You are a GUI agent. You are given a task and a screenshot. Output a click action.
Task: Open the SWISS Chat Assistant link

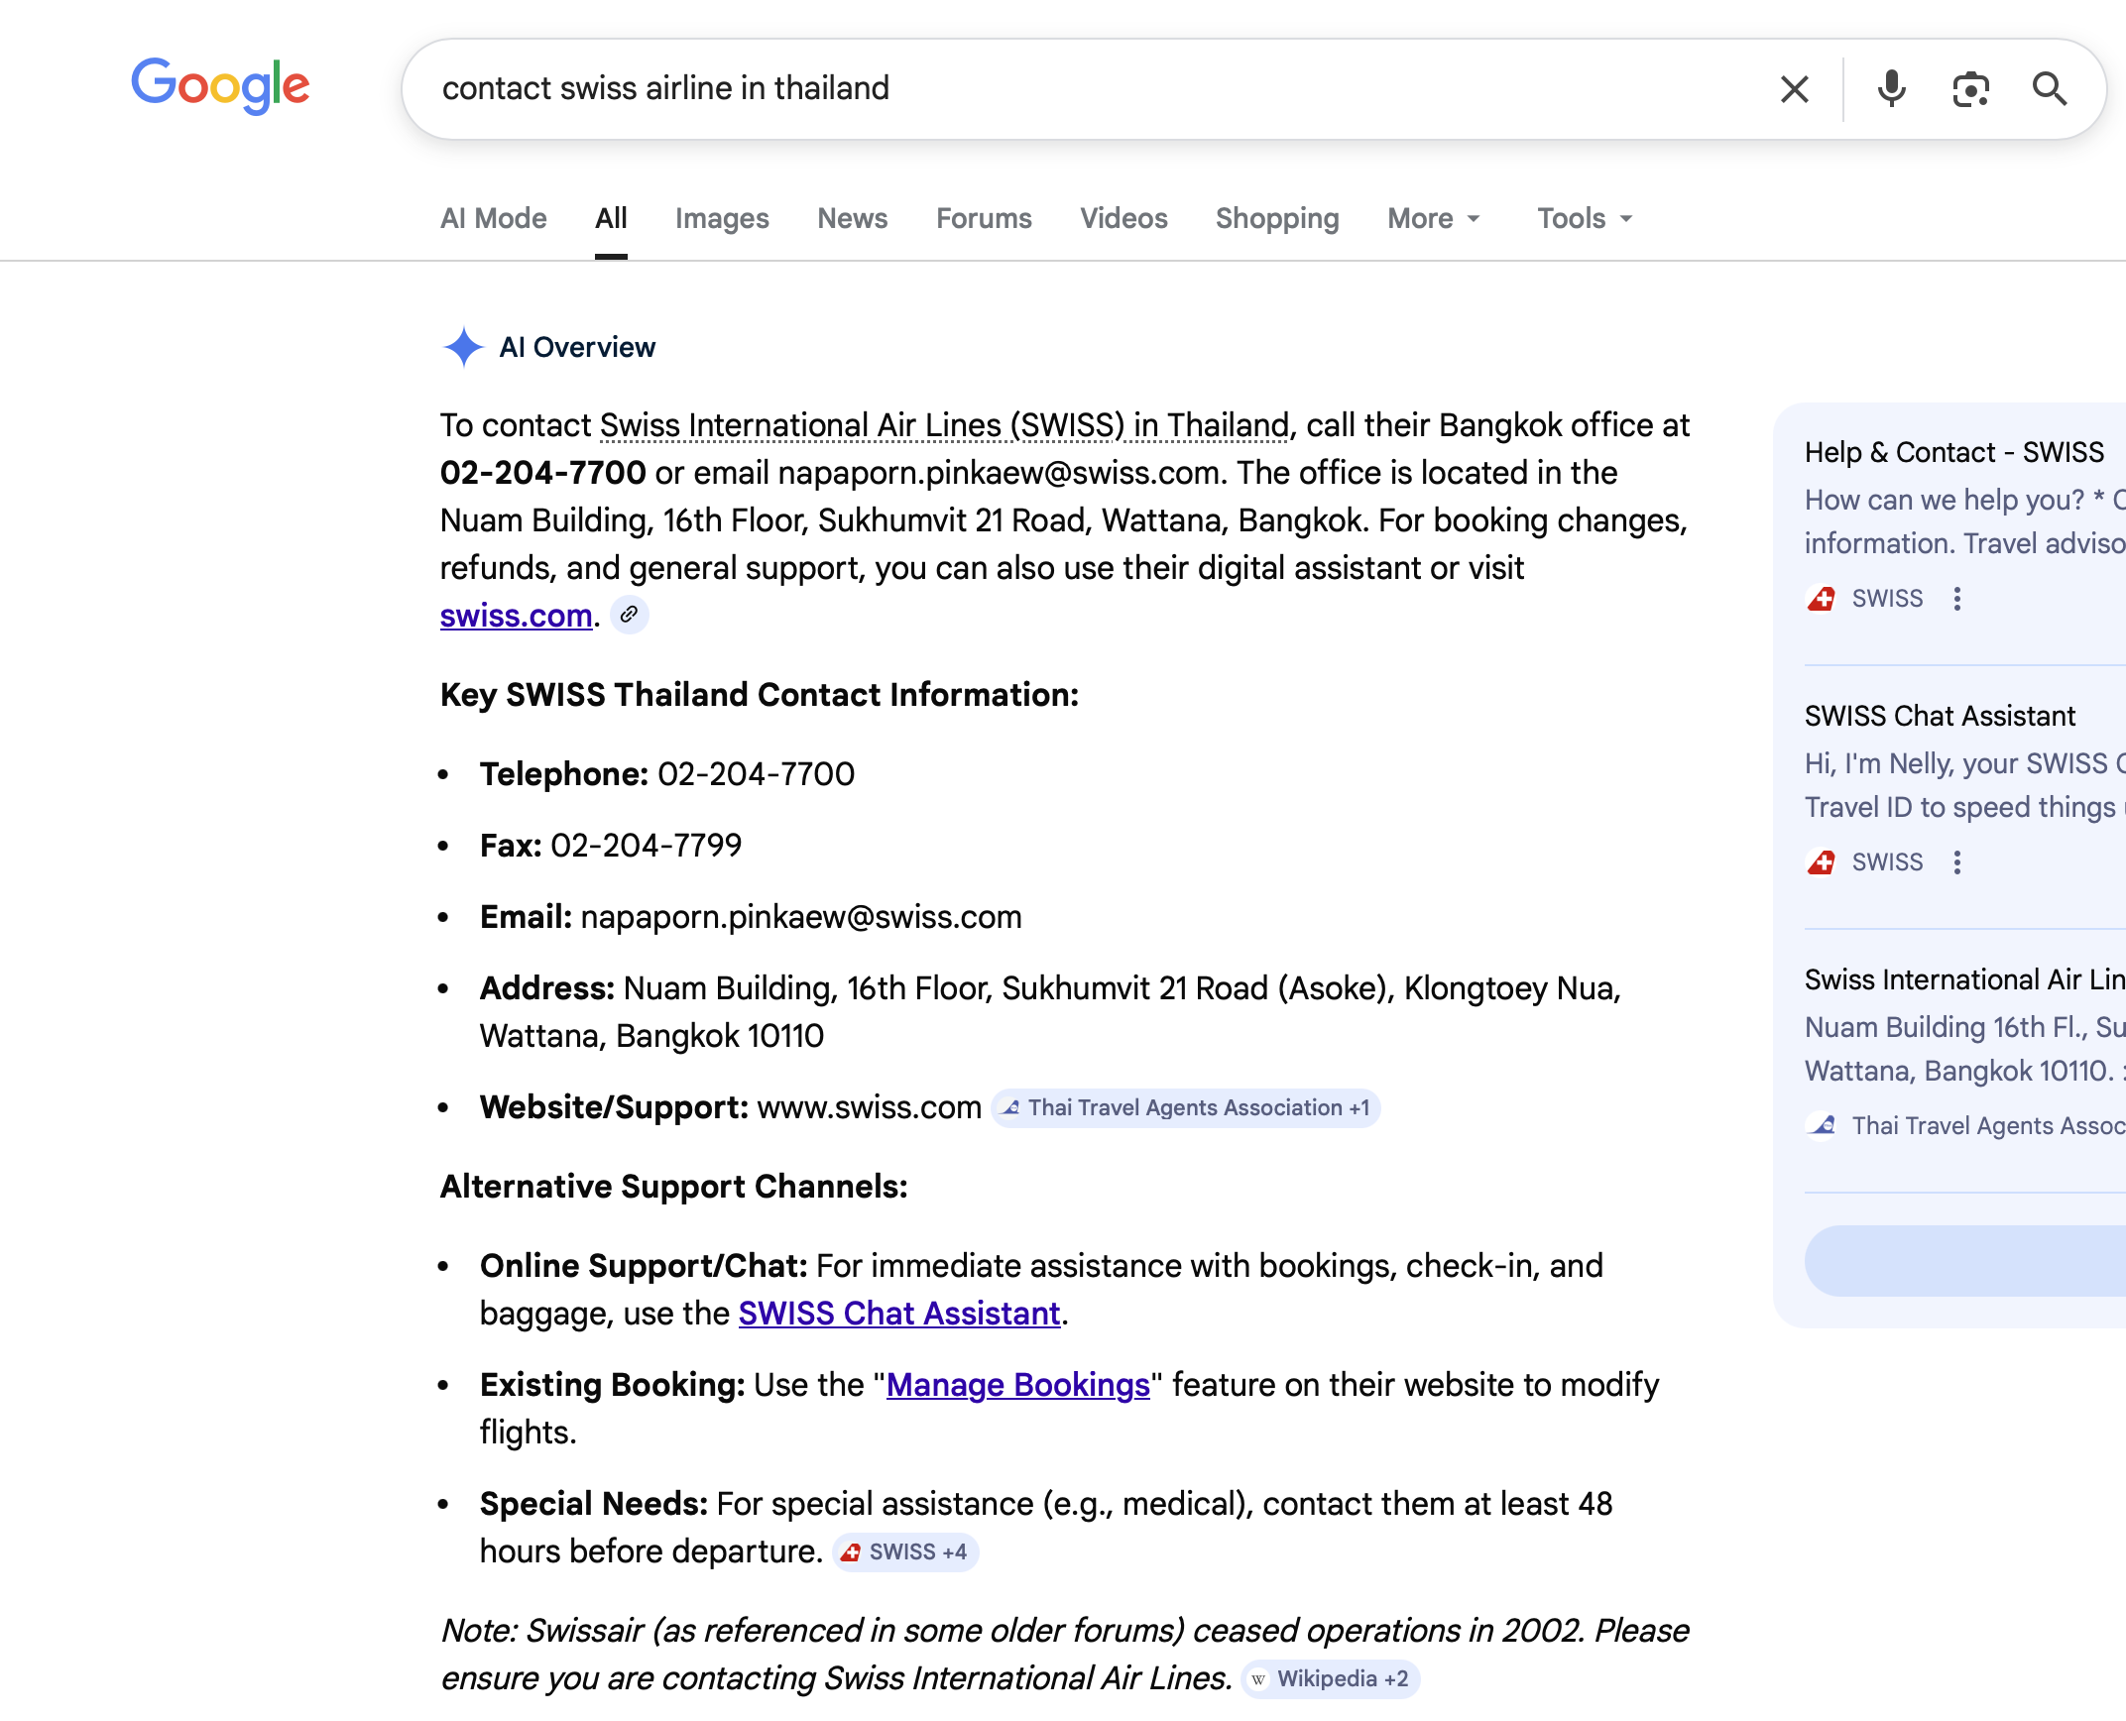[x=898, y=1314]
